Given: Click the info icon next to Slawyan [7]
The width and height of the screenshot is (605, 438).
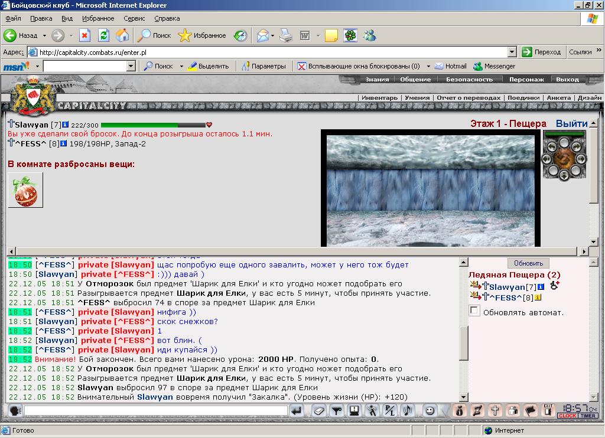Looking at the screenshot, I should coord(65,125).
